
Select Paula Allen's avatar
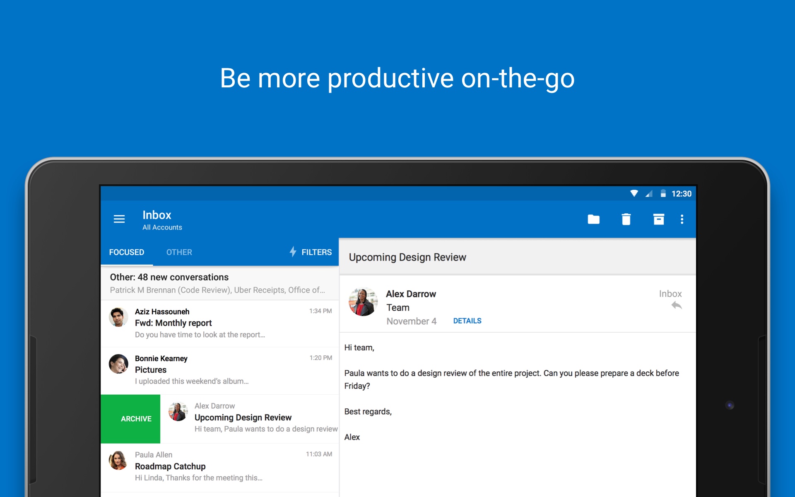pyautogui.click(x=118, y=460)
